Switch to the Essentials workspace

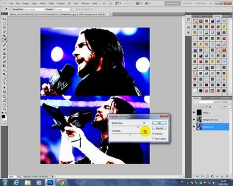pyautogui.click(x=172, y=3)
